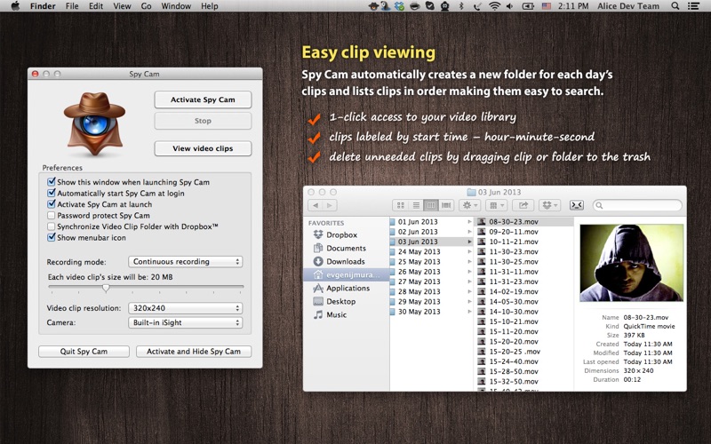Uncheck Automatically start Spy Cam at login
Screen dimensions: 711x444
(x=52, y=194)
